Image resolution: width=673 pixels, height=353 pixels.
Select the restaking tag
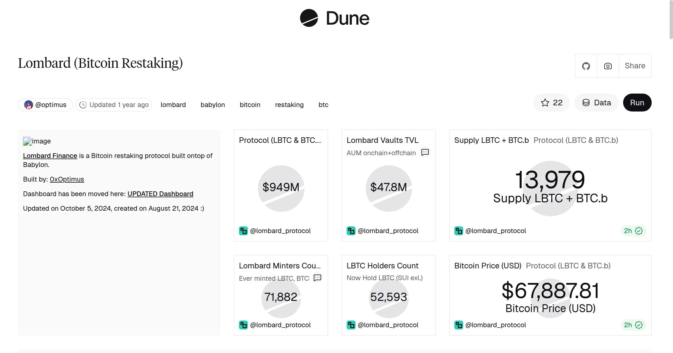pyautogui.click(x=289, y=104)
